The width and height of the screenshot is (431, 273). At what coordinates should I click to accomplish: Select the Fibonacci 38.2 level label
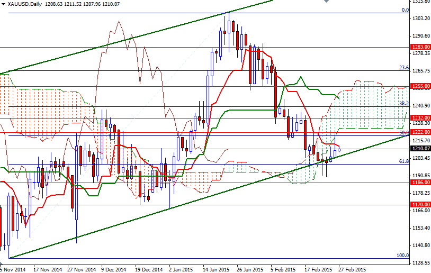point(403,104)
